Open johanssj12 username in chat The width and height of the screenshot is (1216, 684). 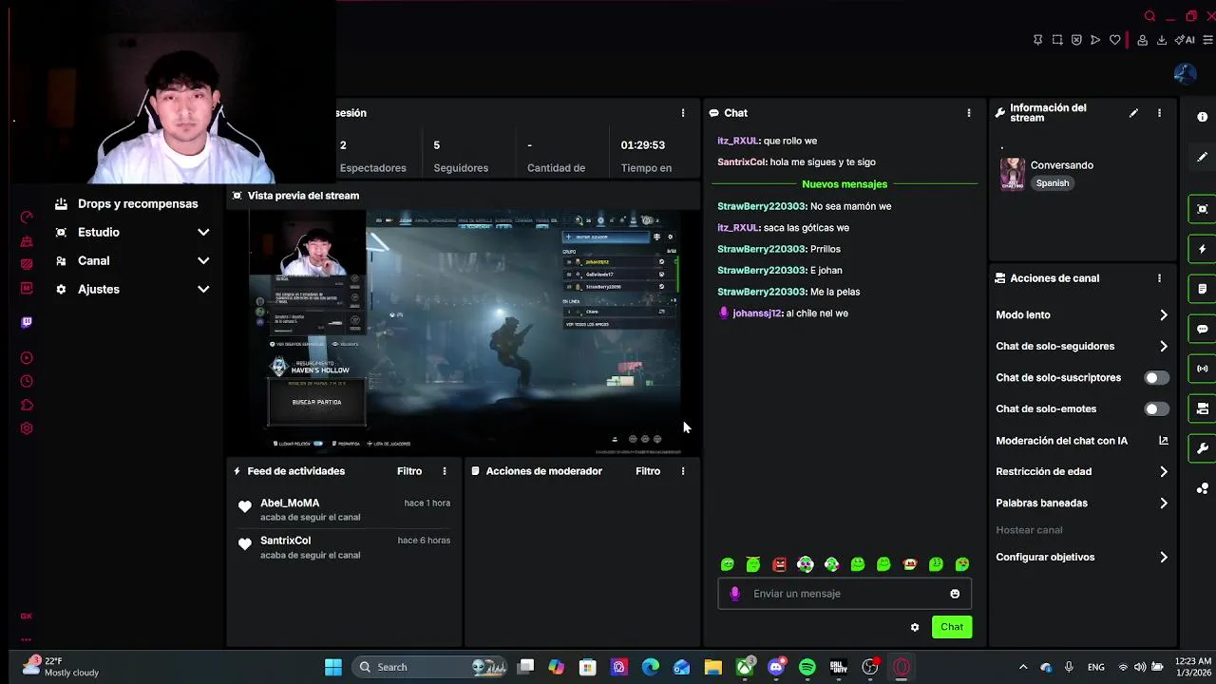tap(757, 313)
